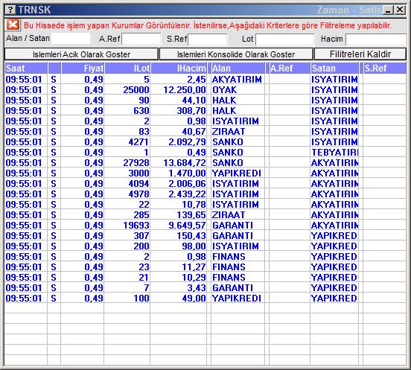Viewport: 411px width, 370px height.
Task: Select the ZIRAAT buyer with lot 83
Action: 229,132
